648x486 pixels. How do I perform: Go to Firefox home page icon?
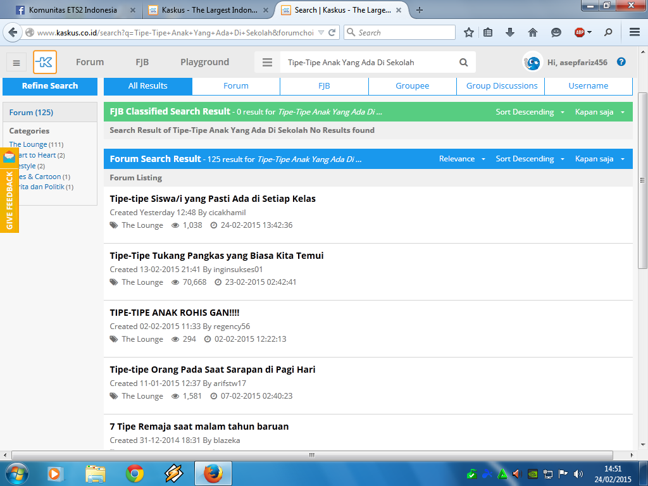pos(533,33)
